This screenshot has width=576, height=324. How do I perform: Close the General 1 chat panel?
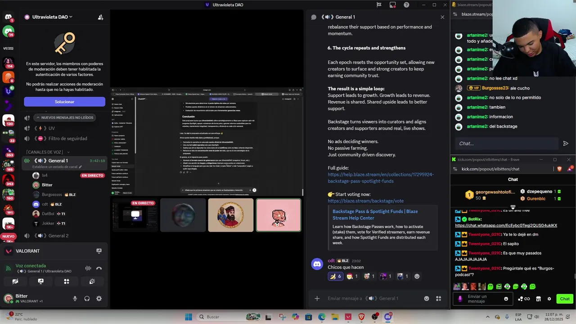442,17
